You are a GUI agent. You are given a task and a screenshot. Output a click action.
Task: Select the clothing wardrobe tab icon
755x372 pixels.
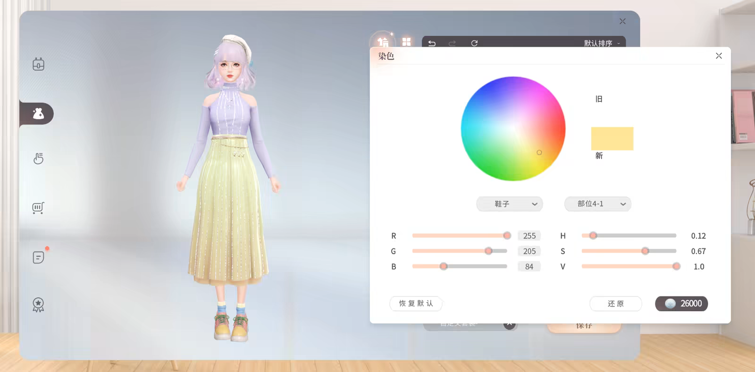point(383,42)
